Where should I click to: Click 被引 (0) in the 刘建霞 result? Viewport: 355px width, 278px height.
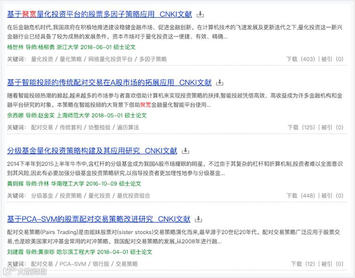333,264
